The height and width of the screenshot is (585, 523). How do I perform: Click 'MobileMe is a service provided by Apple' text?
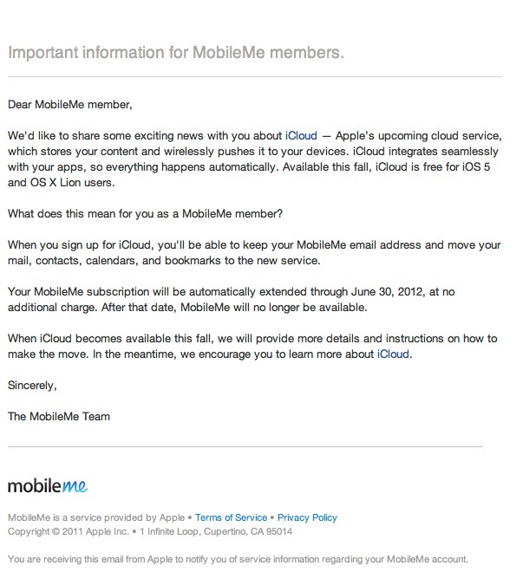96,517
